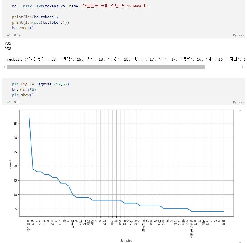Open the Python language selector of the first cell
The width and height of the screenshot is (247, 243).
pyautogui.click(x=238, y=35)
